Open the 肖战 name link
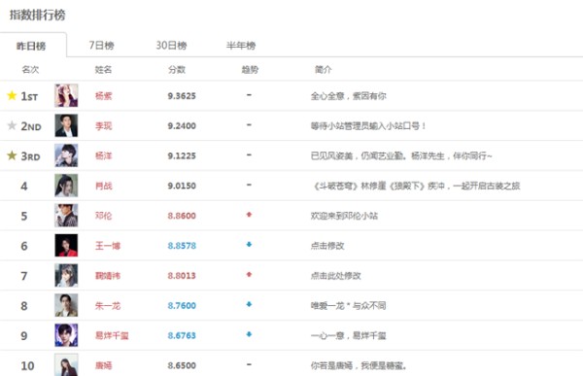The height and width of the screenshot is (376, 583). click(x=103, y=186)
